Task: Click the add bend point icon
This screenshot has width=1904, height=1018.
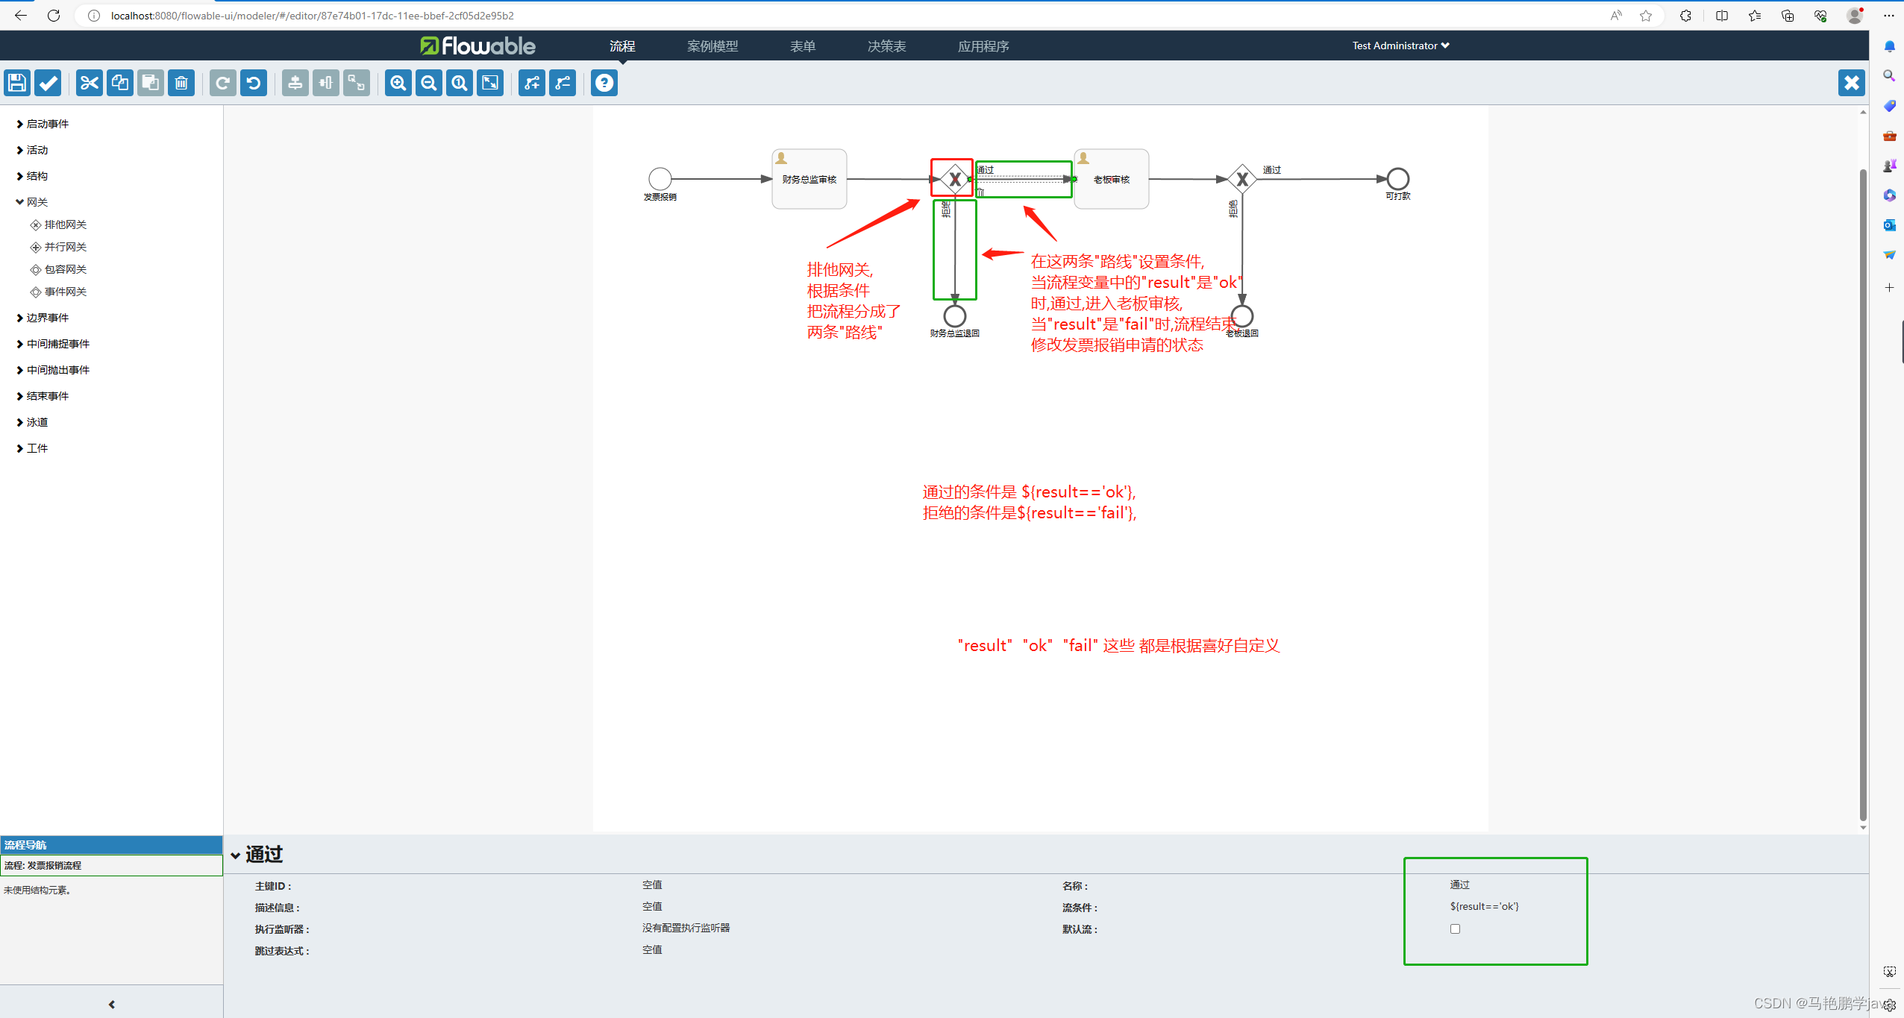Action: [x=532, y=83]
